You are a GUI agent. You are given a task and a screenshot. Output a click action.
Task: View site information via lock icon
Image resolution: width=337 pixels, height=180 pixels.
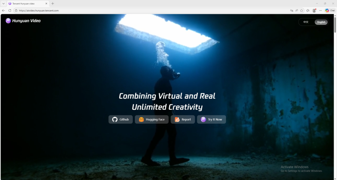tap(16, 11)
